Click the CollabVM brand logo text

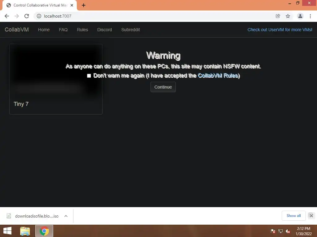click(x=17, y=30)
